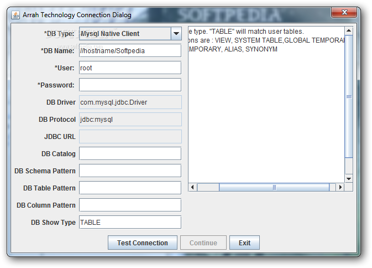Close the Arrah Technology Connection Dialog
Image resolution: width=372 pixels, height=268 pixels.
[x=344, y=12]
